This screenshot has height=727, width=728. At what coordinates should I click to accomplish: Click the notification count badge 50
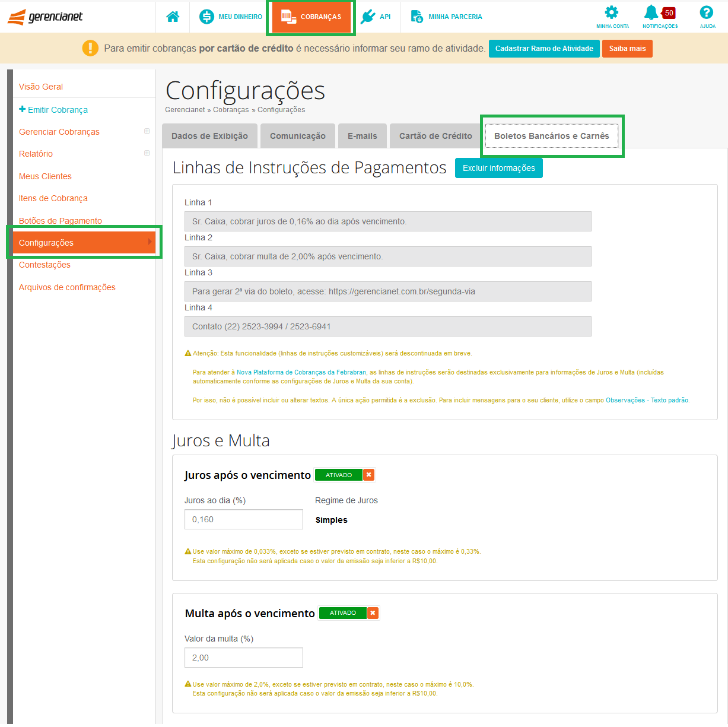pyautogui.click(x=669, y=12)
